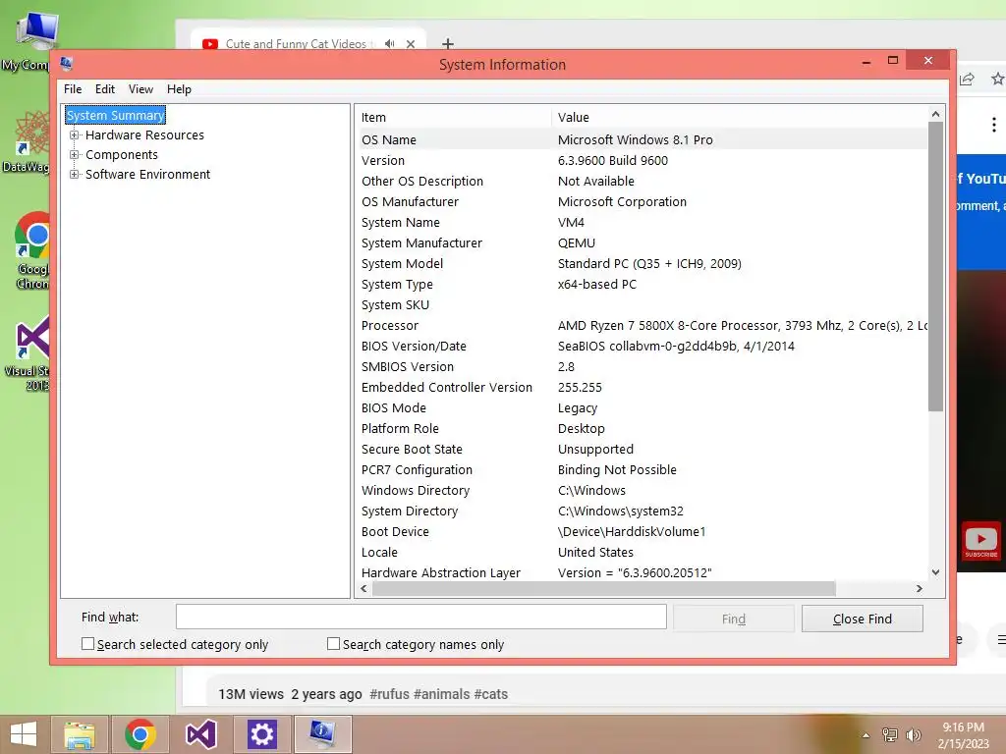Screen dimensions: 1006x754
Task: Expand the Components tree node
Action: coord(75,154)
